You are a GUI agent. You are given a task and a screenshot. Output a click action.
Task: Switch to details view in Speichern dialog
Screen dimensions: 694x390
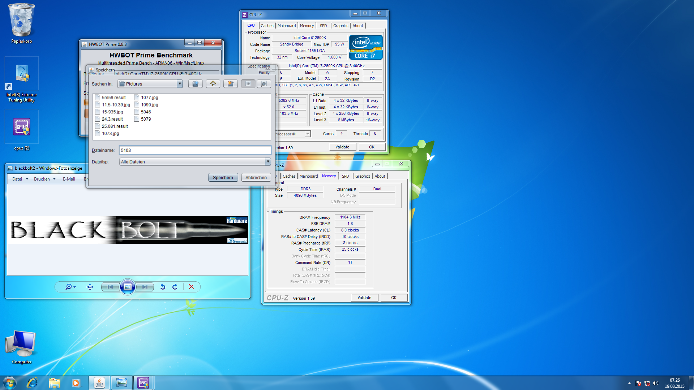click(264, 84)
